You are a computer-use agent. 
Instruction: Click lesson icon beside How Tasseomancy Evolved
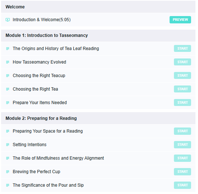pos(8,62)
